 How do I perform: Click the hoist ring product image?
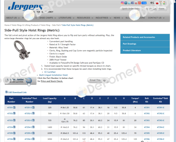pyautogui.click(x=22, y=50)
